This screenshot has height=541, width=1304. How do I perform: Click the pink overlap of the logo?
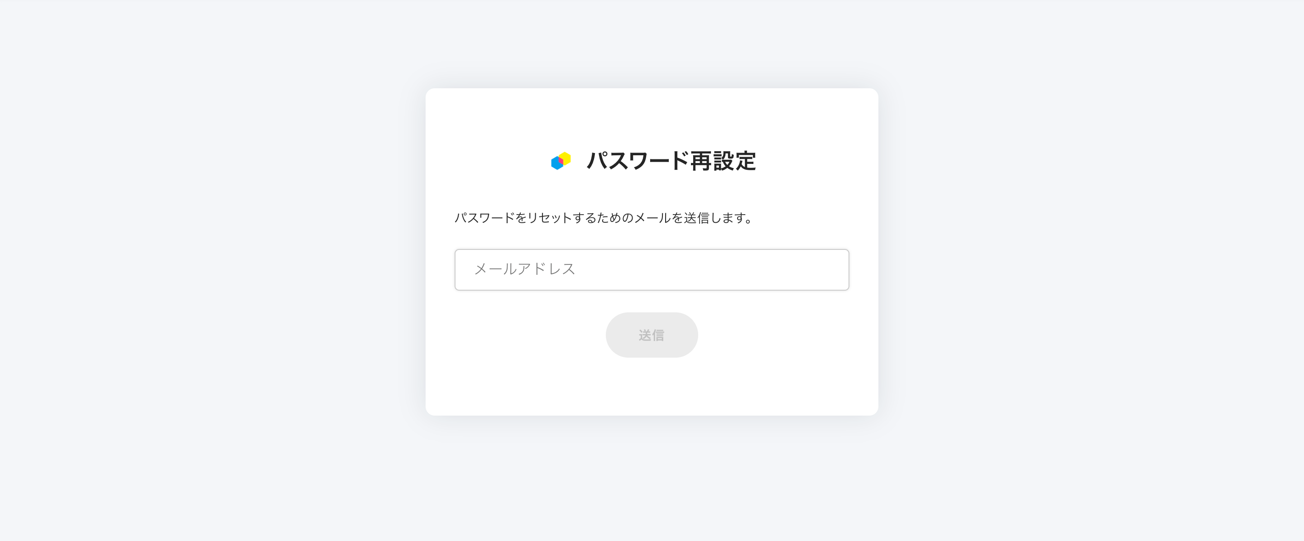coord(561,160)
